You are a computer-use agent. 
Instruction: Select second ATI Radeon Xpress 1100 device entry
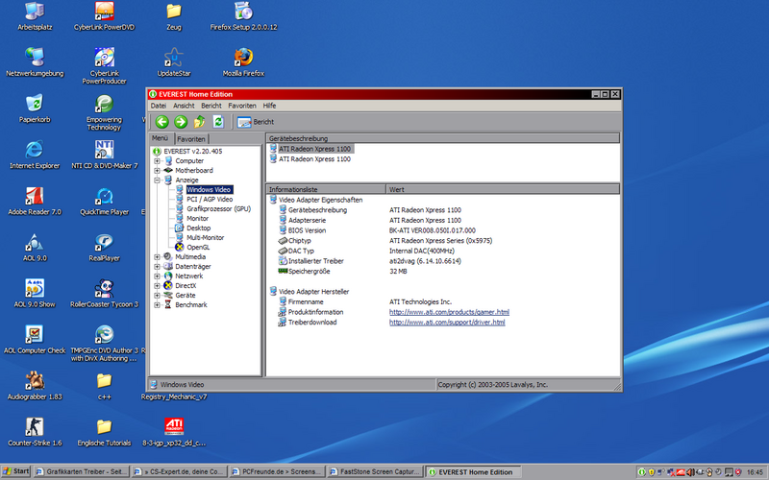314,159
